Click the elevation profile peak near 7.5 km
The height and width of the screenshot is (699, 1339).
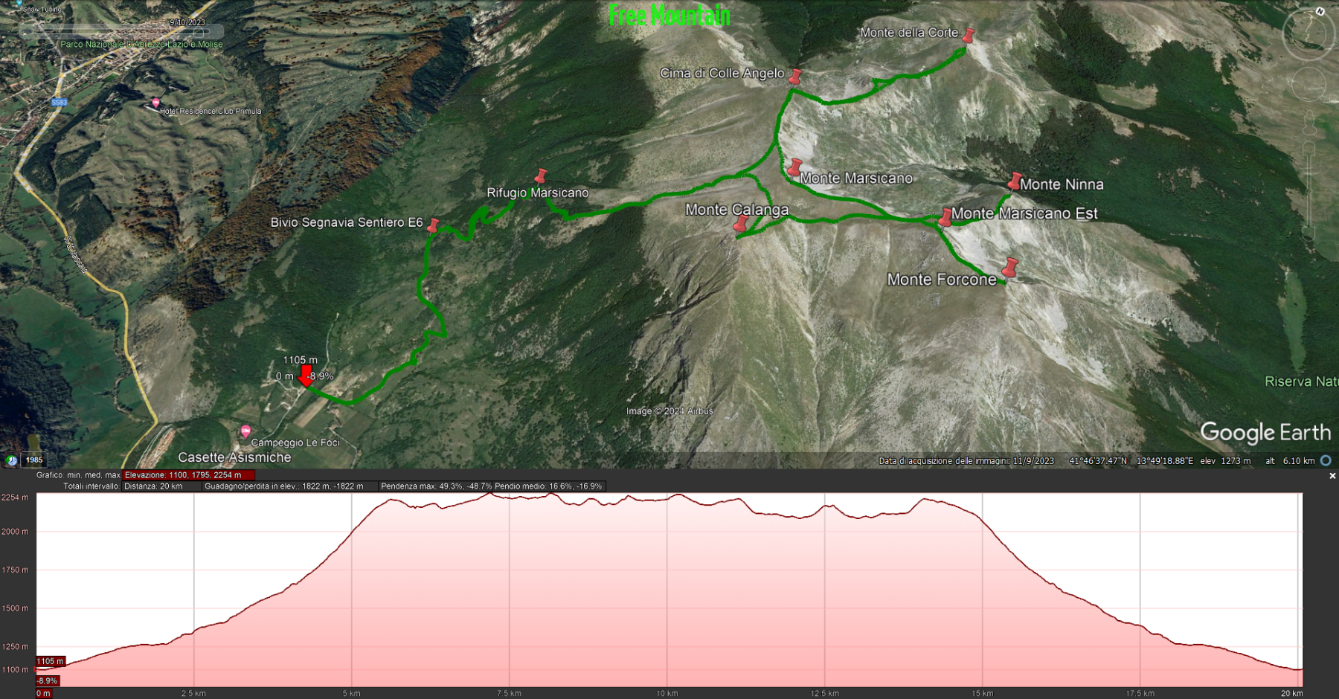click(x=488, y=494)
